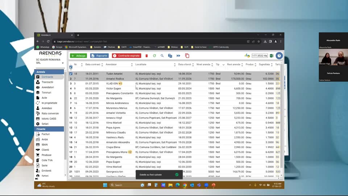Viewport: 348px width, 196px height.
Task: Sort by Rest arenda column arrows
Action: click(242, 65)
